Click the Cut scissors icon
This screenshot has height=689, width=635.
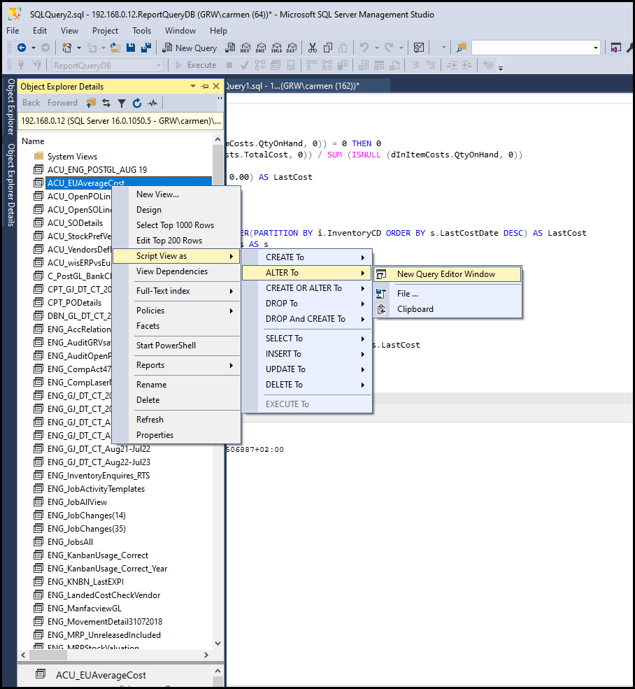pos(312,48)
